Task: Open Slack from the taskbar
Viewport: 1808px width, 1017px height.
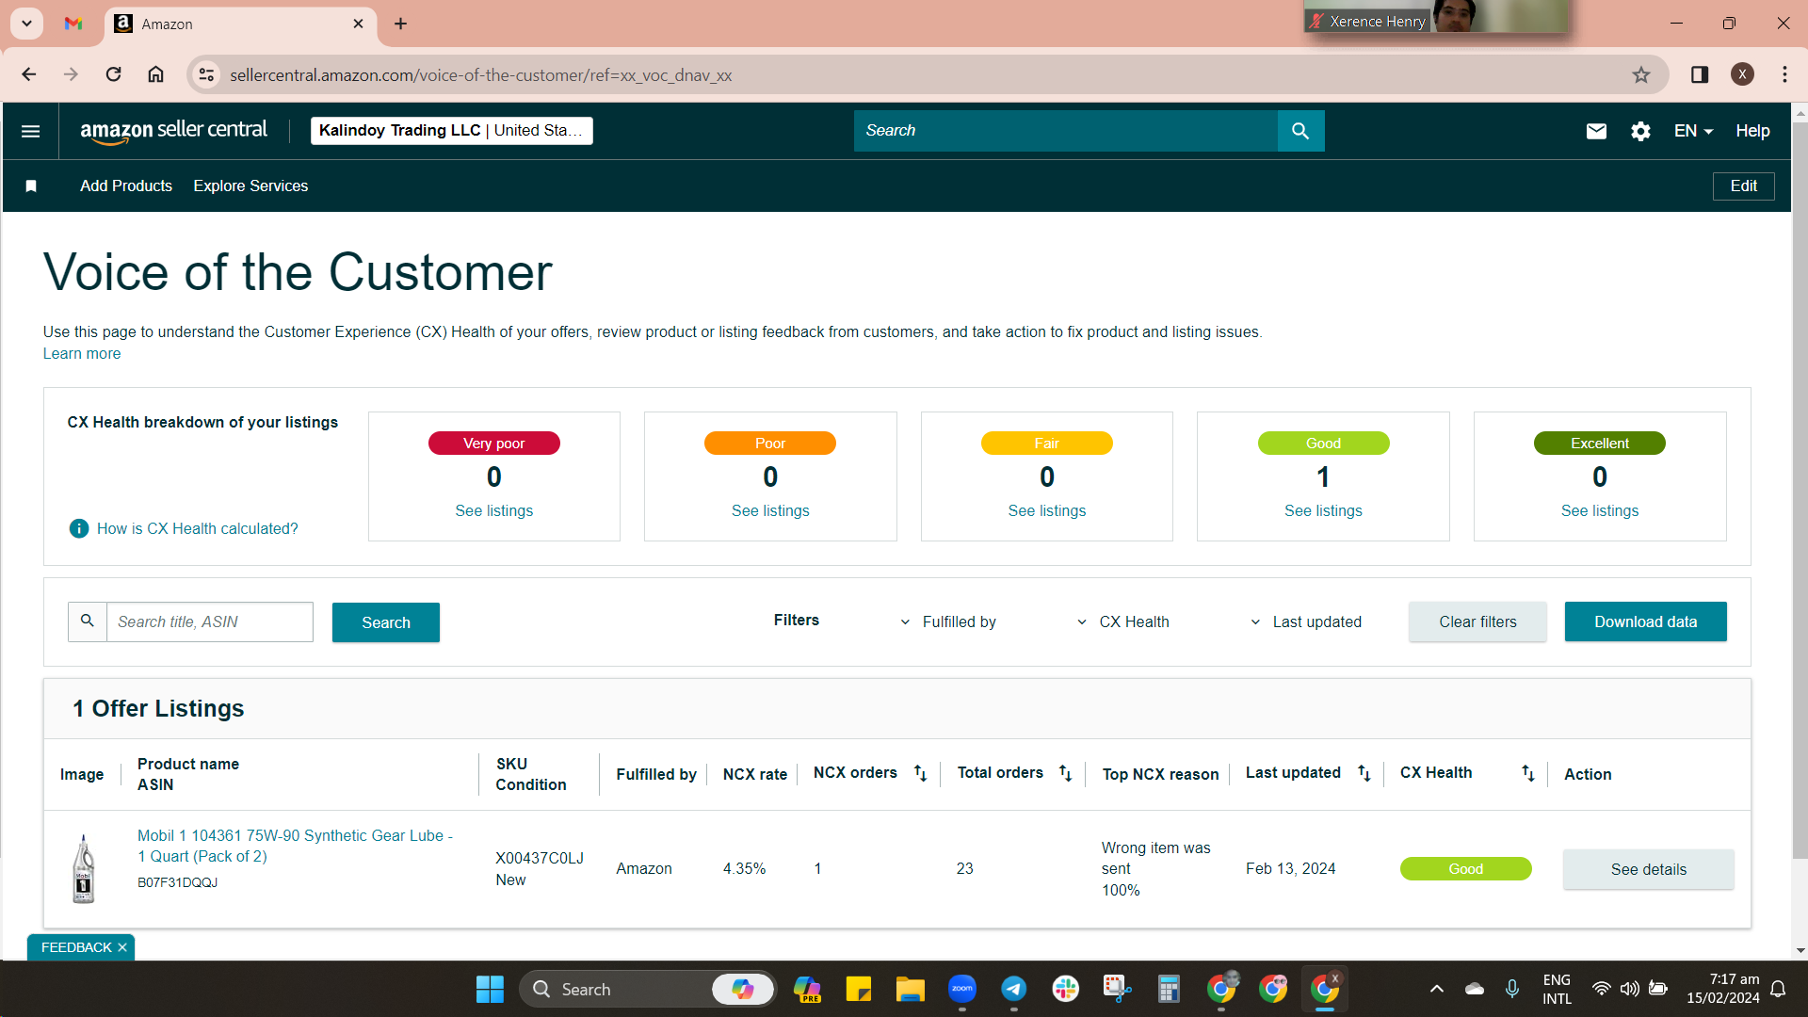Action: pos(1065,989)
